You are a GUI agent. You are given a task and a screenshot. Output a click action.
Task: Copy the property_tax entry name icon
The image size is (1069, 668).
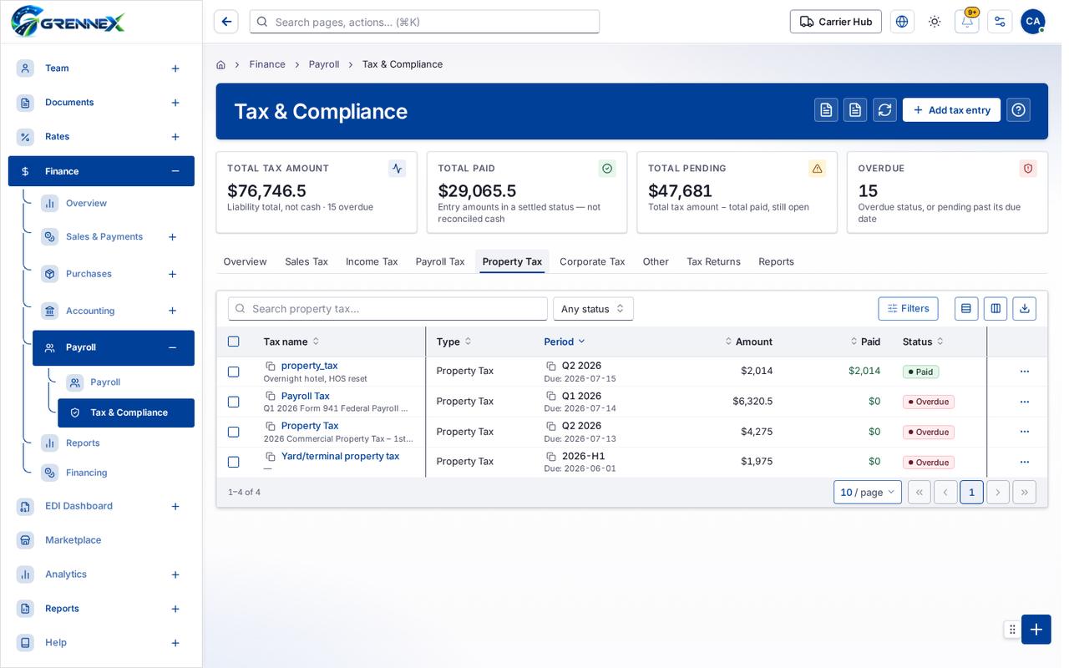coord(271,366)
